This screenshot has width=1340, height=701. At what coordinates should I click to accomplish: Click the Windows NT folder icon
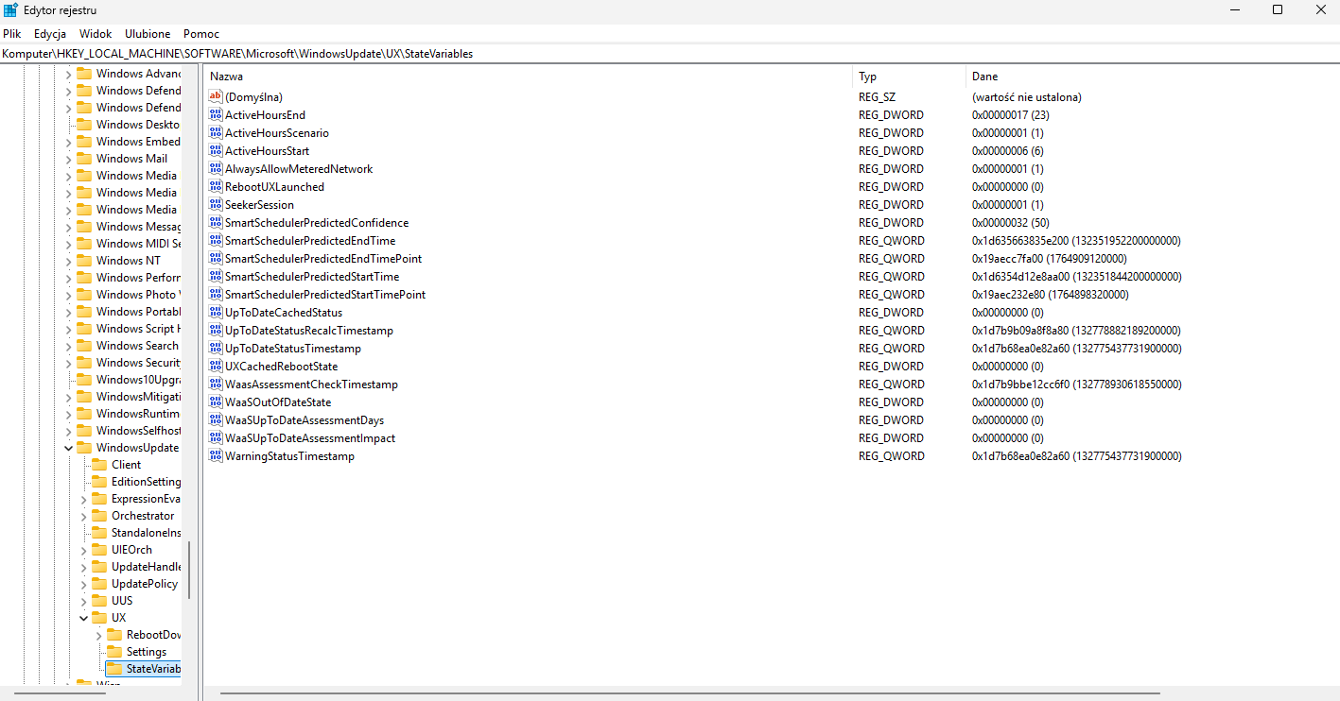point(83,261)
